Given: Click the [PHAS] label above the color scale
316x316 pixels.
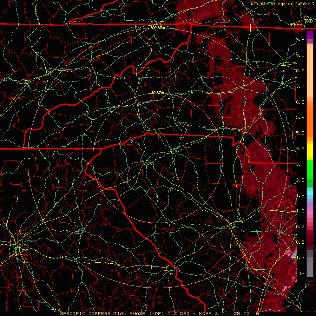Looking at the screenshot, I should (297, 24).
